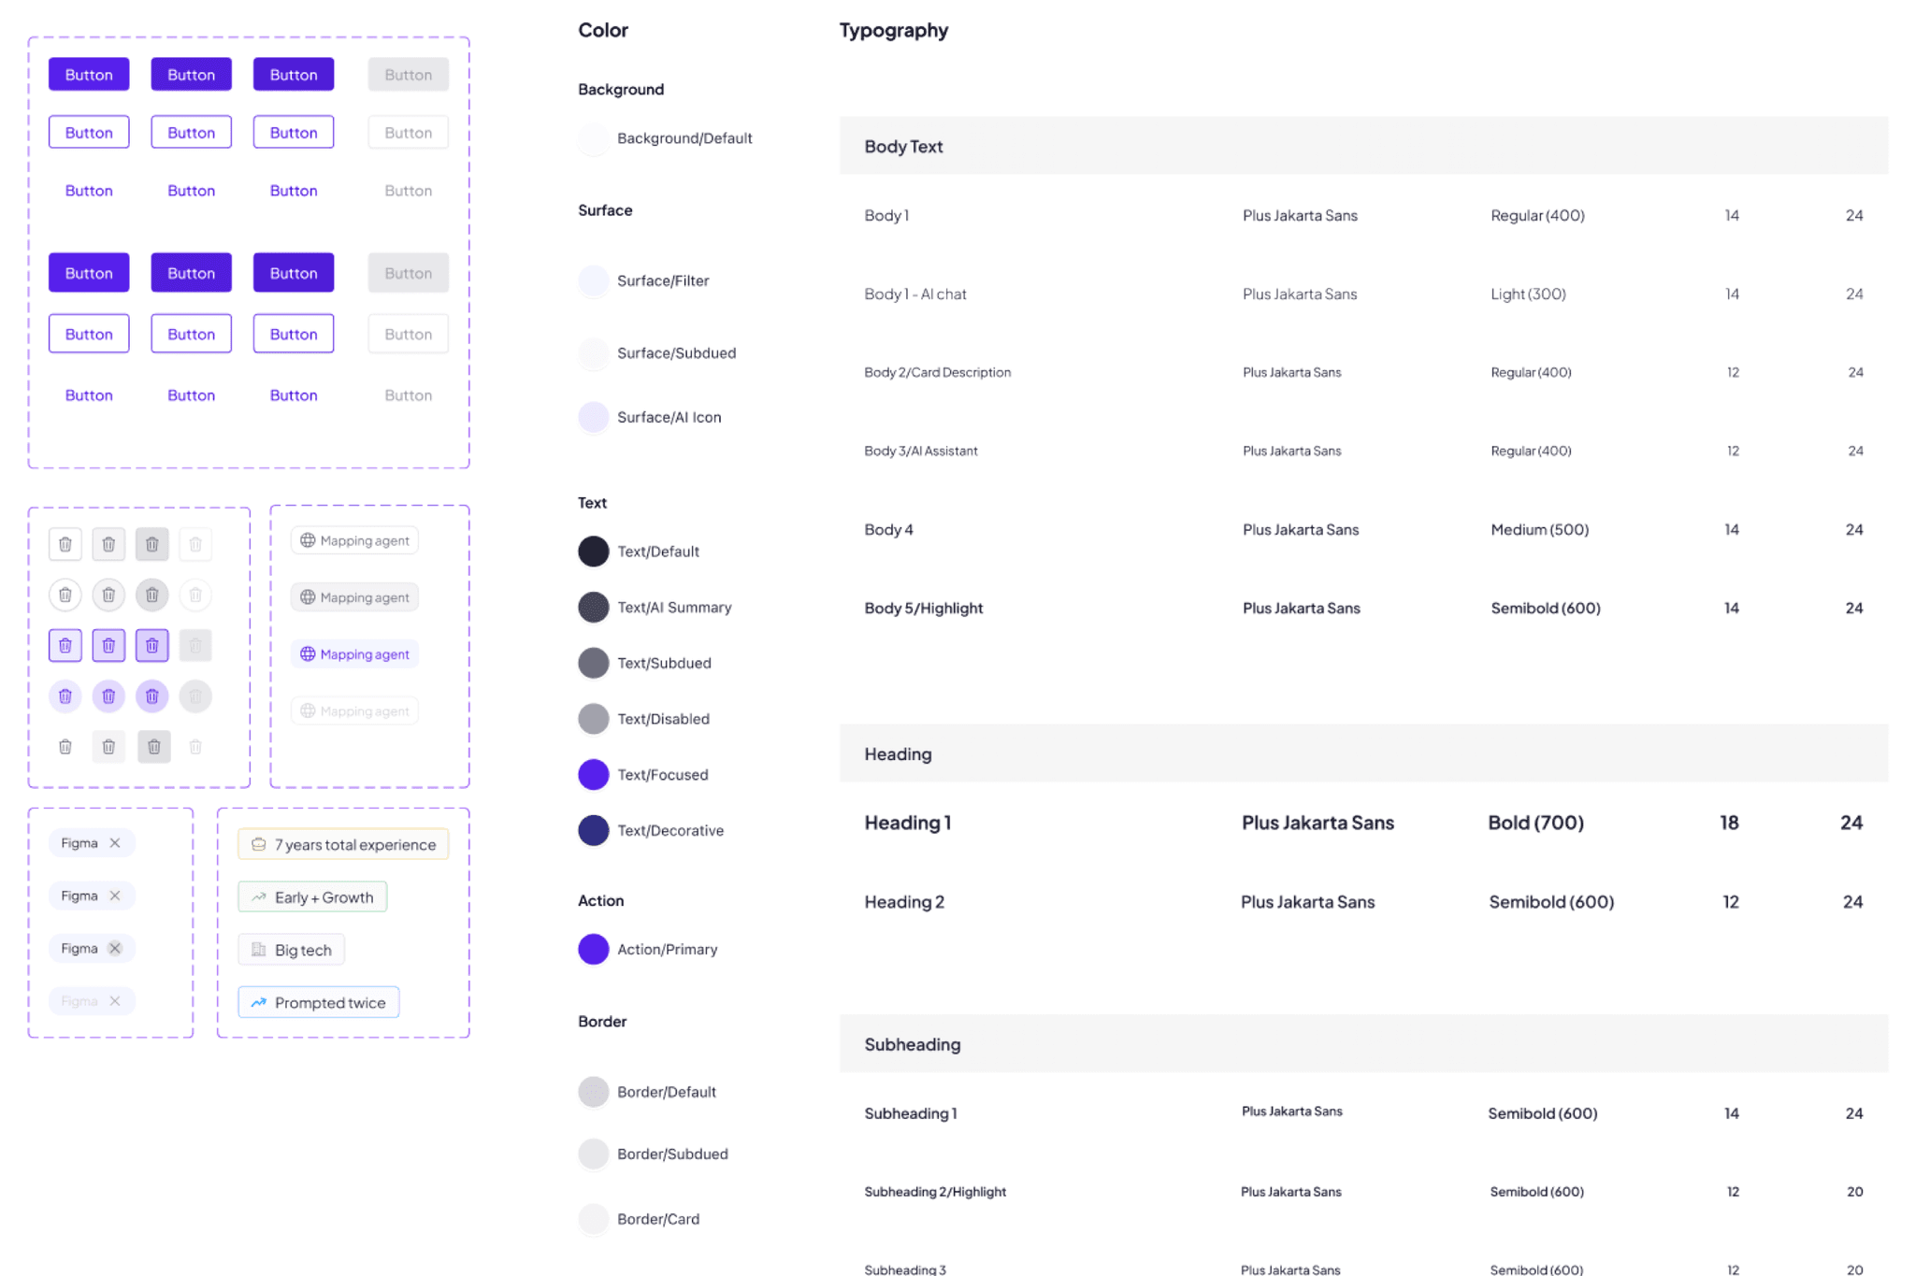Image resolution: width=1915 pixels, height=1276 pixels.
Task: Select the Heading 1 typography row label
Action: click(907, 823)
